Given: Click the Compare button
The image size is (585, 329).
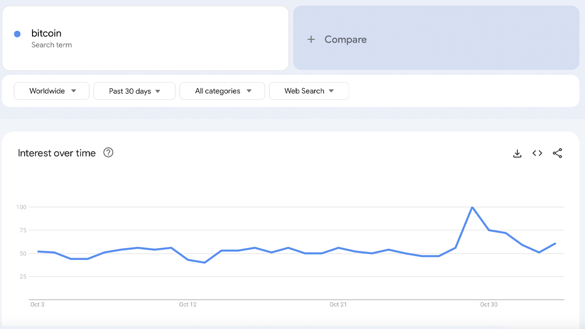Looking at the screenshot, I should pyautogui.click(x=346, y=39).
